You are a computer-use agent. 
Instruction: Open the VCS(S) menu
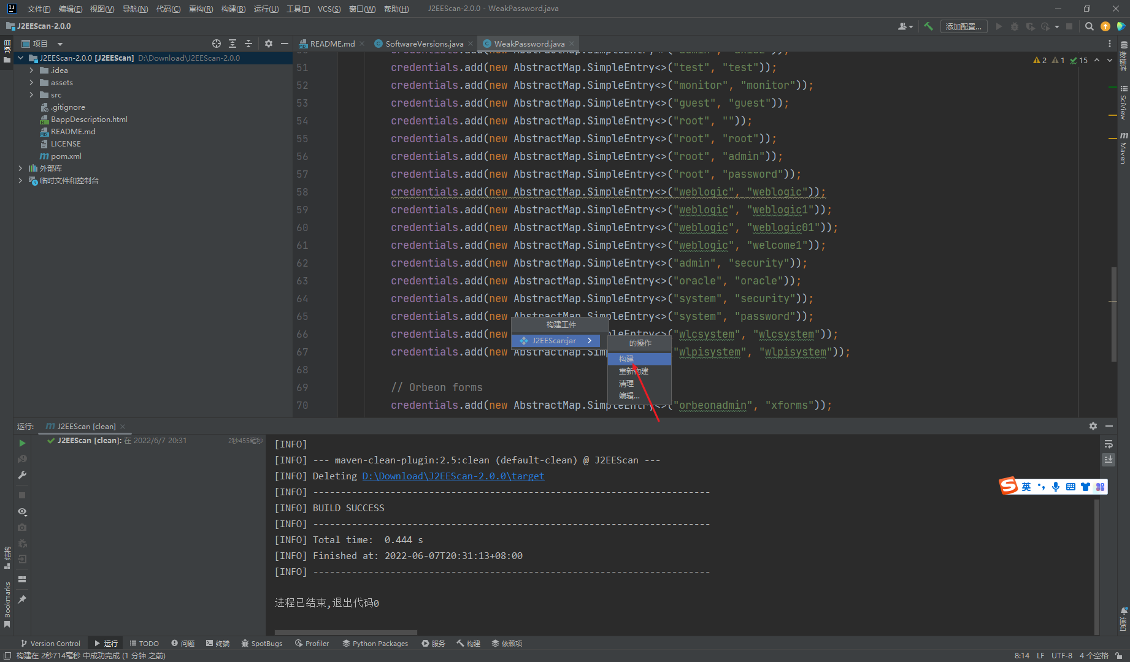329,9
